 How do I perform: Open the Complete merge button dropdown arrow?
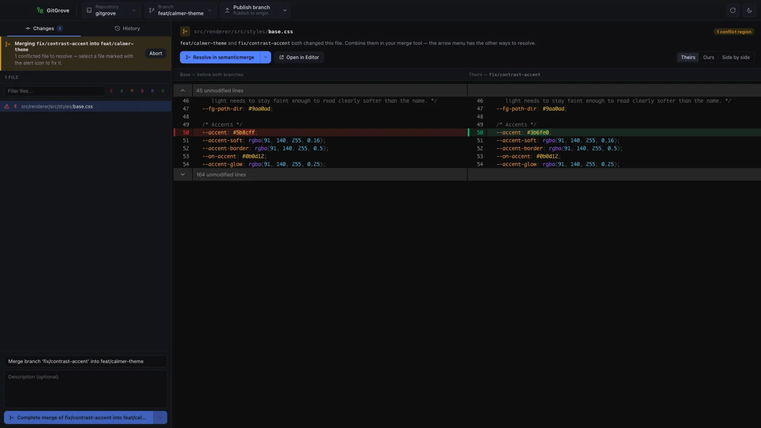(160, 418)
